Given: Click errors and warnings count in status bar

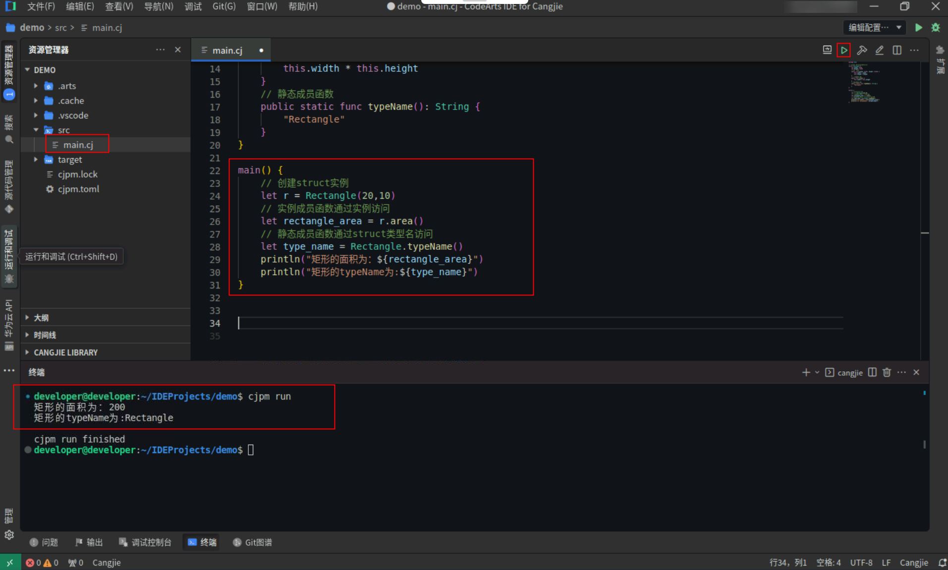Looking at the screenshot, I should 42,563.
